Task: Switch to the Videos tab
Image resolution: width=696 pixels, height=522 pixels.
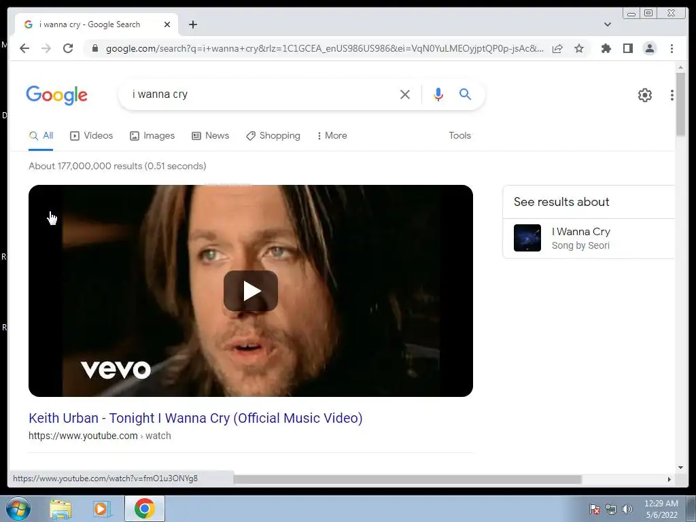Action: 92,136
